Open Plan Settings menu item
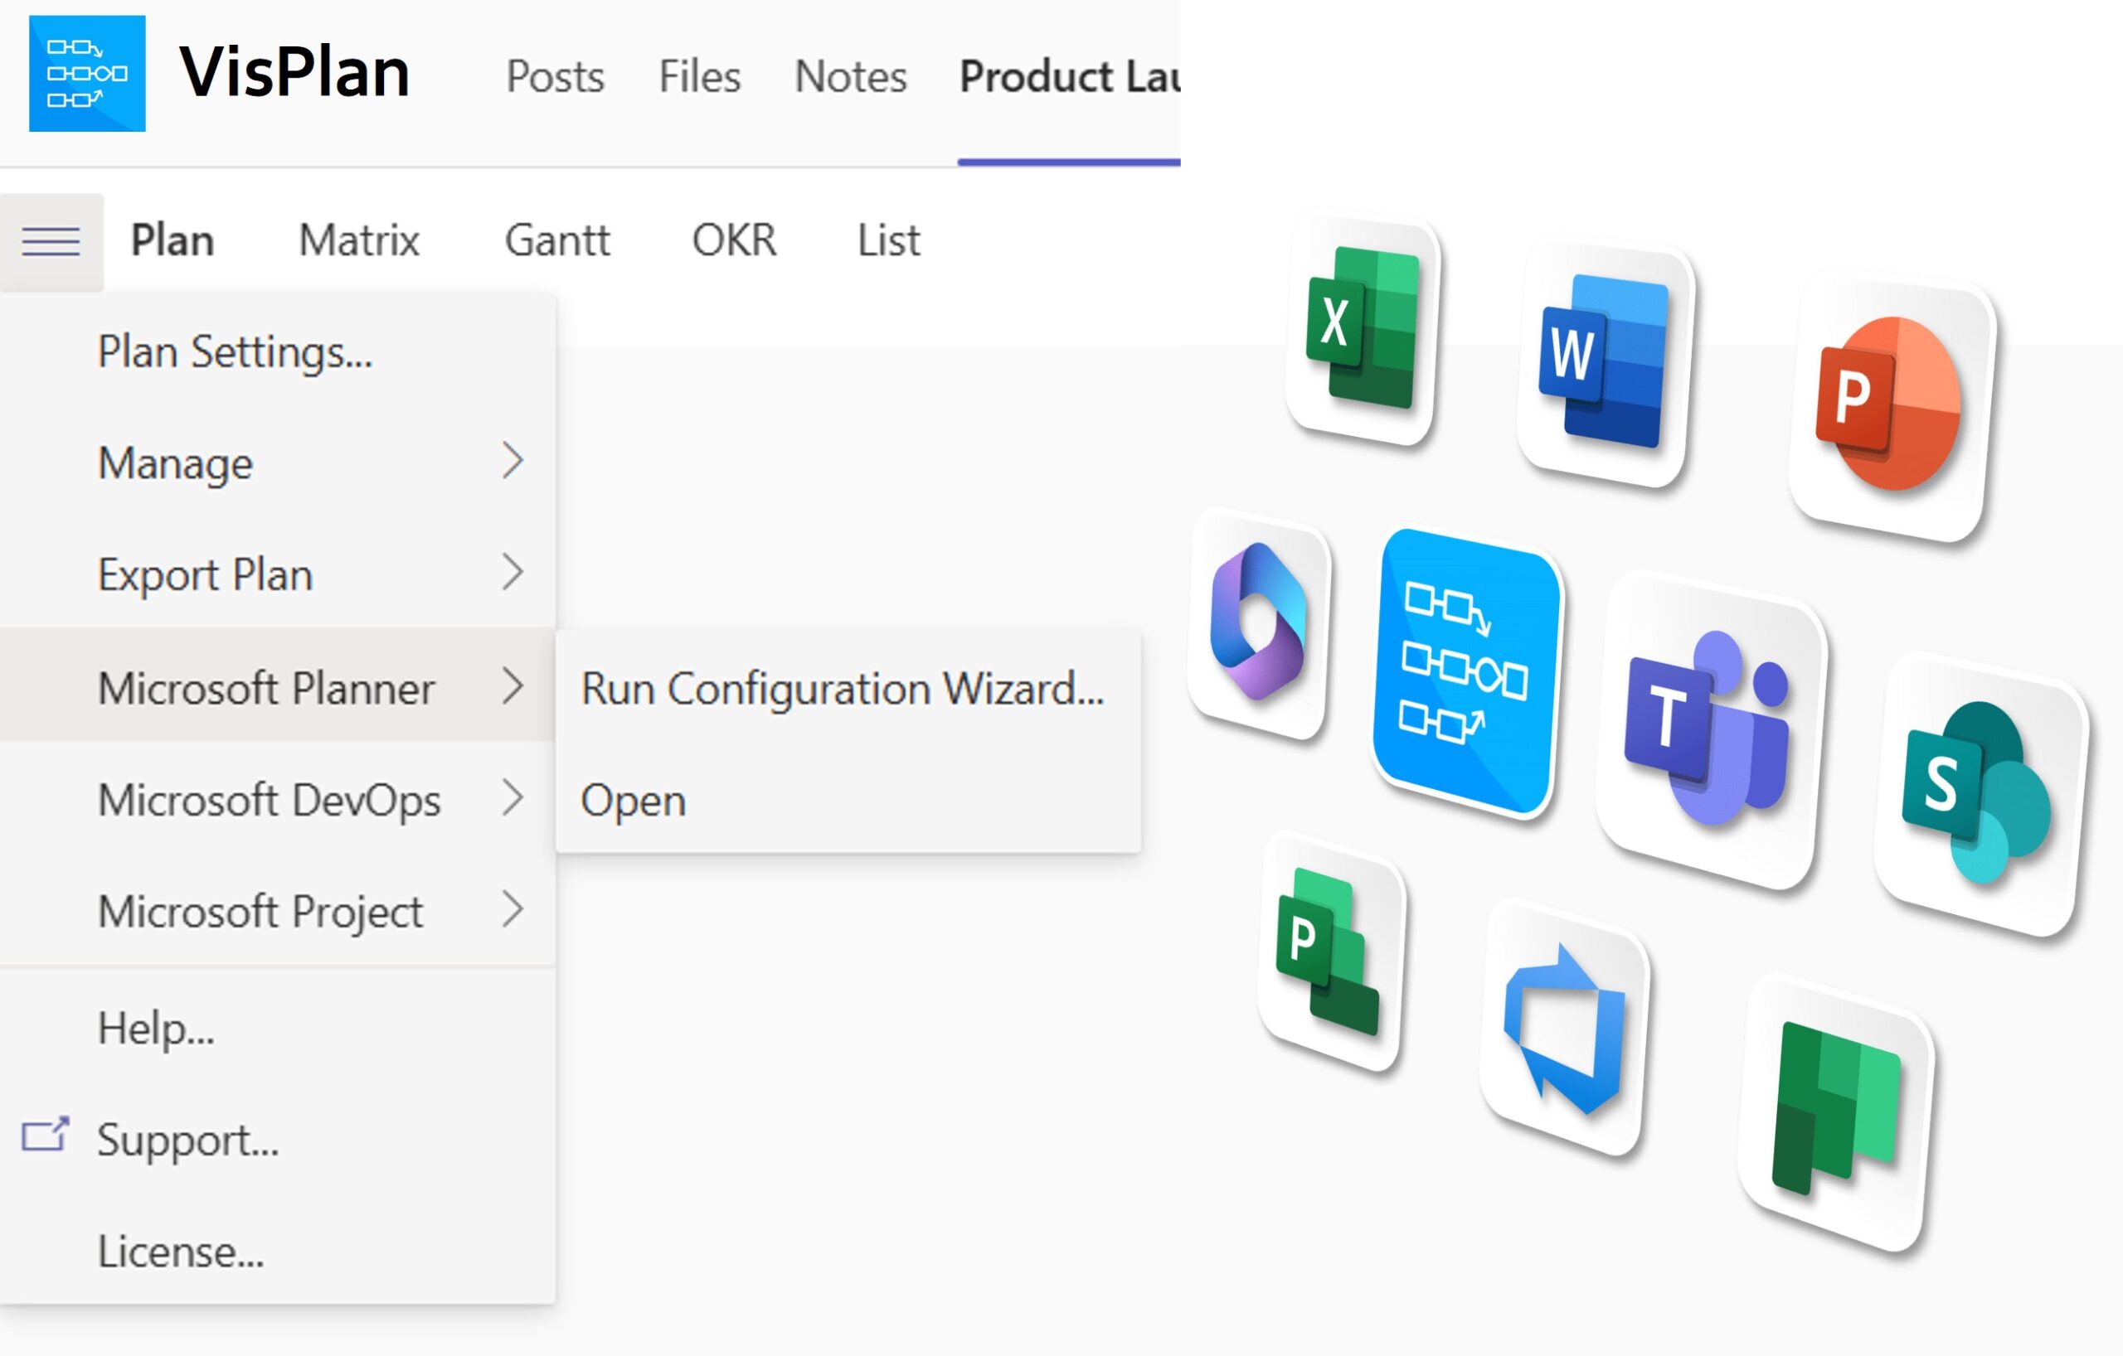Screen dimensions: 2123x1356 coord(278,351)
